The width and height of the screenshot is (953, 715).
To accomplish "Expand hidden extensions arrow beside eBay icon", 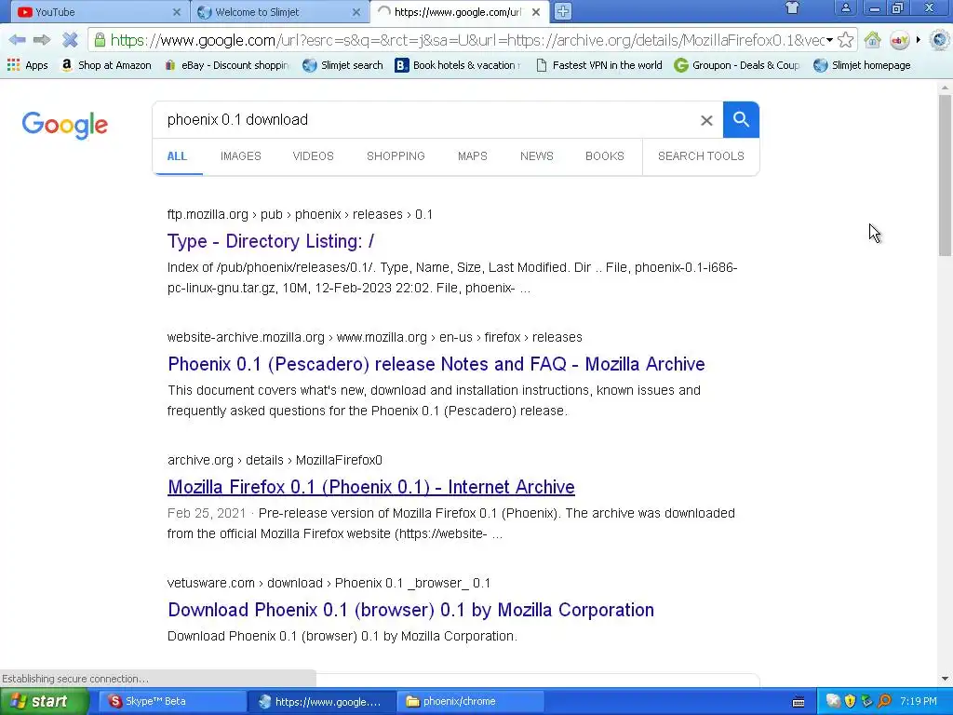I will [x=918, y=40].
